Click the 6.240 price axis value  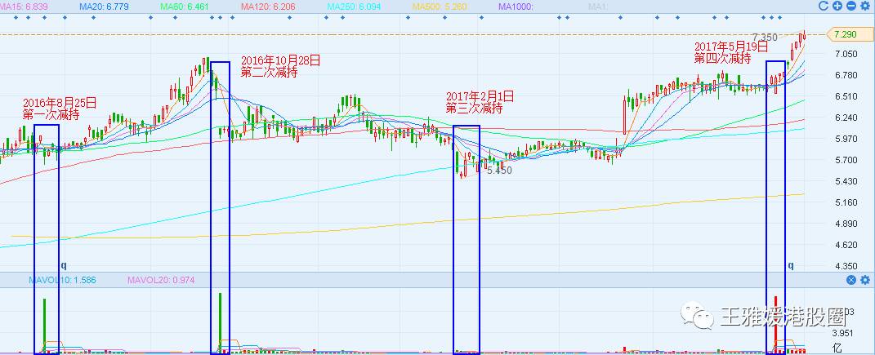[x=845, y=118]
